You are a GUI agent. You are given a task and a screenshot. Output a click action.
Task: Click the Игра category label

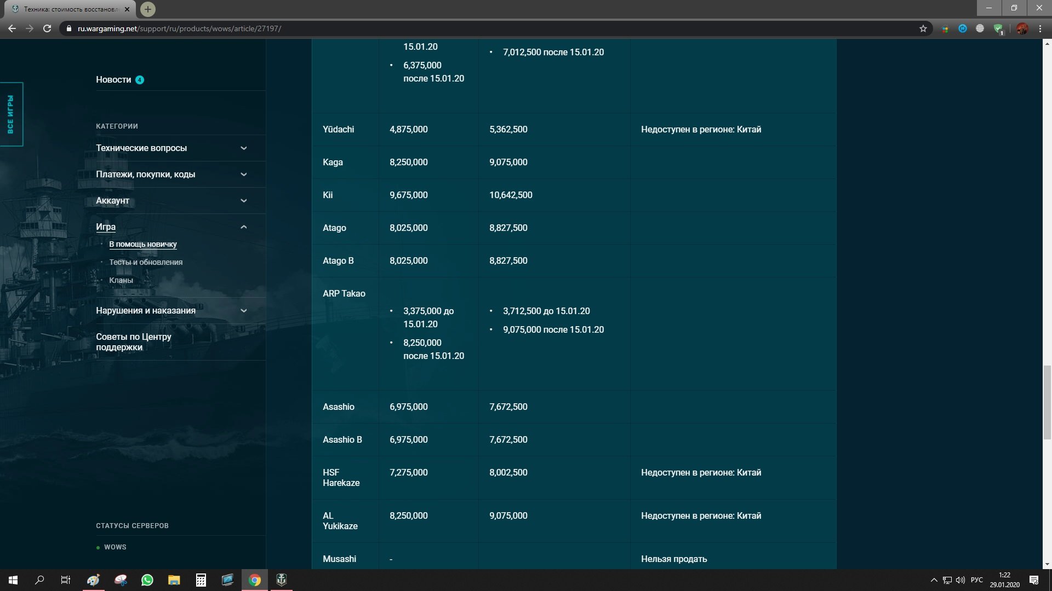(106, 227)
